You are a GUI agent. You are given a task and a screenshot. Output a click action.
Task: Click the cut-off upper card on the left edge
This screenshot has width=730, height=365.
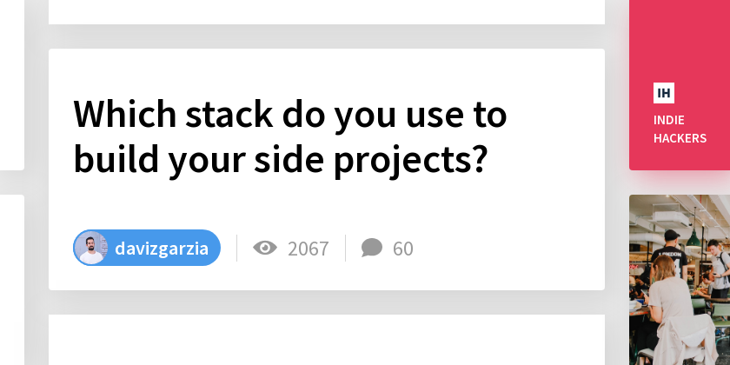(10, 87)
